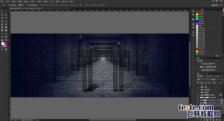Select the Hand tool
The width and height of the screenshot is (224, 121).
coord(2,40)
